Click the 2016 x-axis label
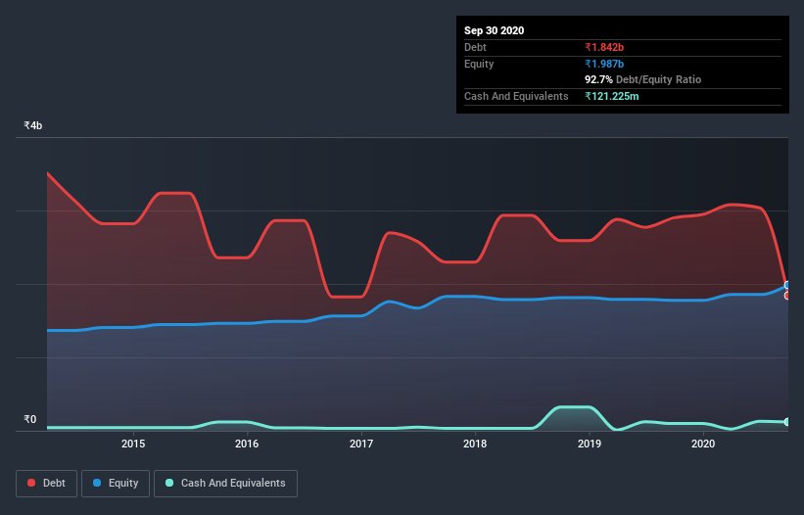804x515 pixels. 247,444
